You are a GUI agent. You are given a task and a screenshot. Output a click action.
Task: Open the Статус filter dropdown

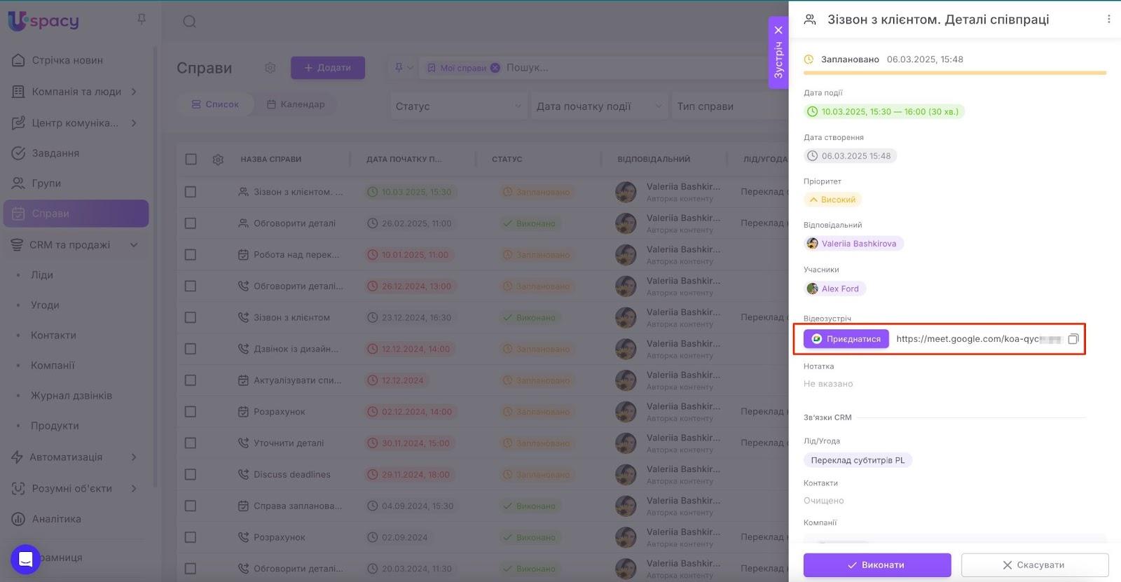[x=458, y=106]
